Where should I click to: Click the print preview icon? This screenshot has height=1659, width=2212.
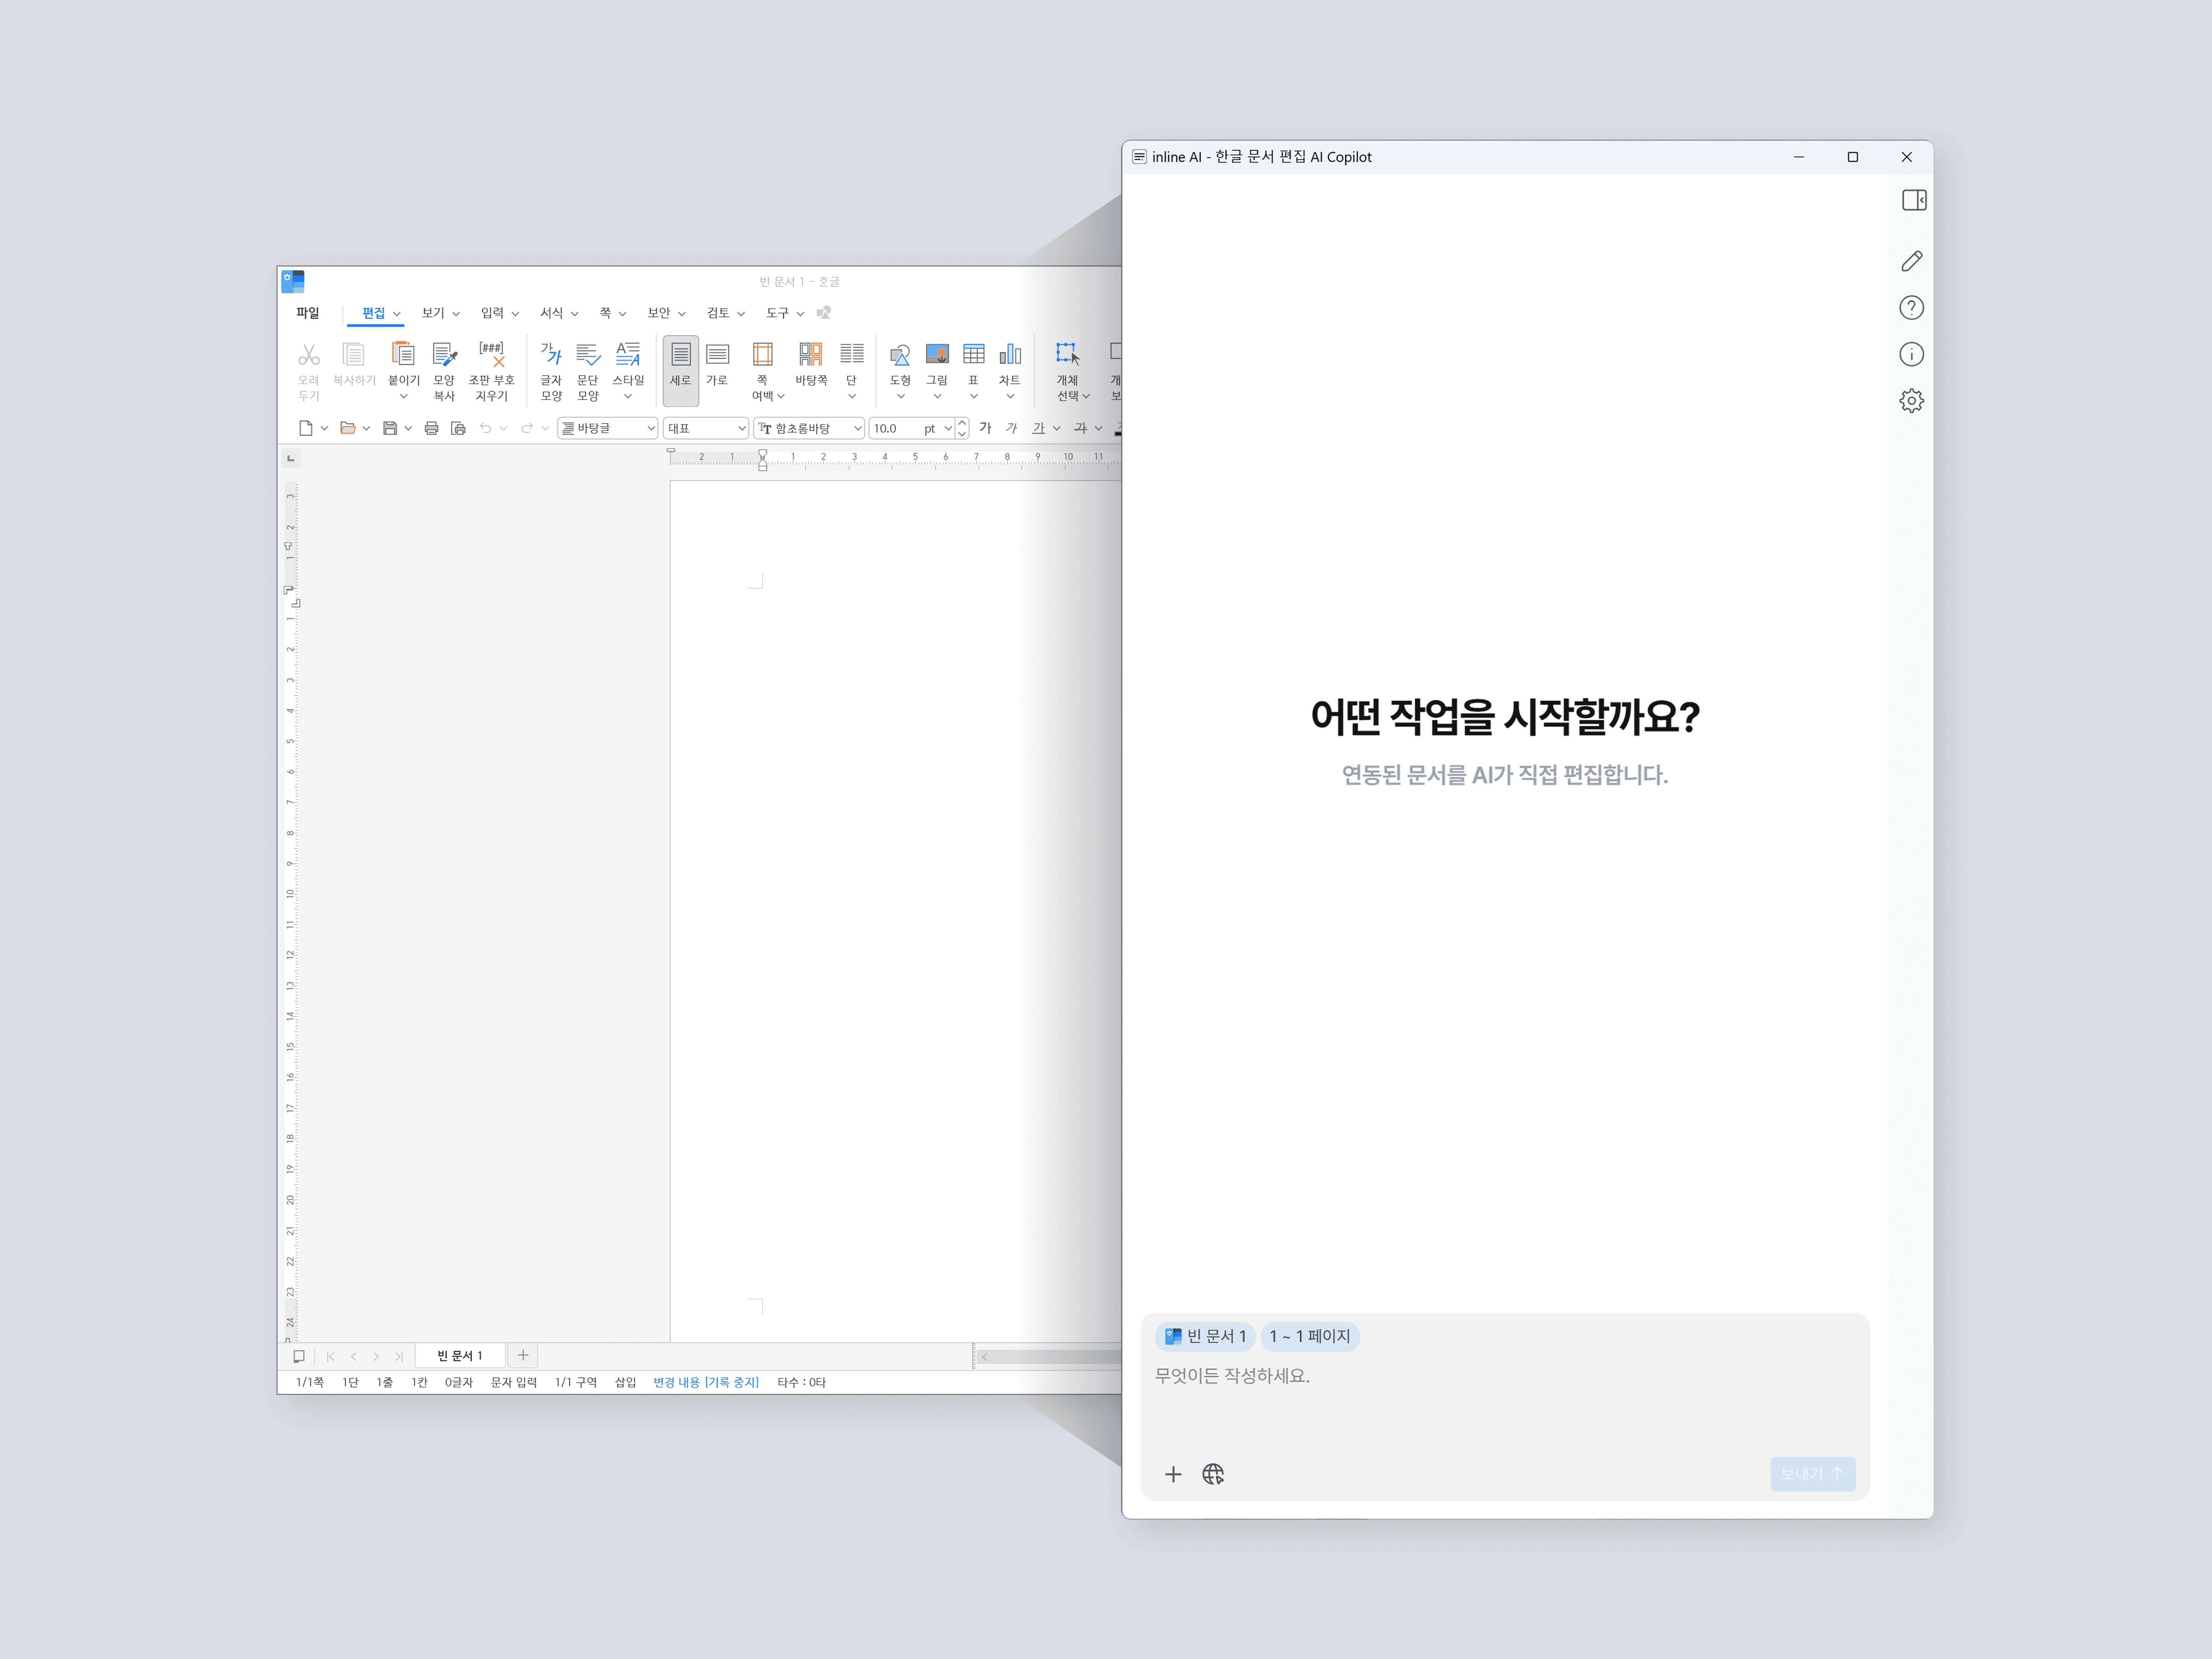coord(458,428)
